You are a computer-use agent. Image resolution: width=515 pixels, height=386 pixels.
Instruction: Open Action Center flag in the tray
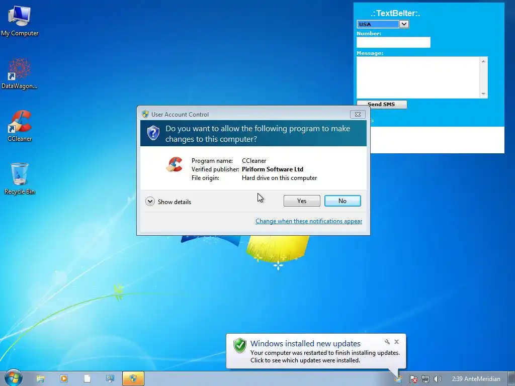[413, 379]
